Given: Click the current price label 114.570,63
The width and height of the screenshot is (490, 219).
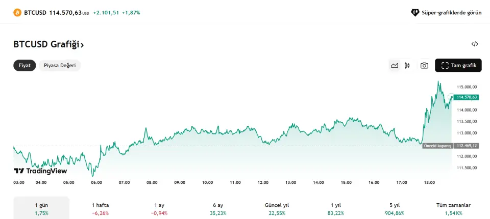Looking at the screenshot, I should [467, 97].
